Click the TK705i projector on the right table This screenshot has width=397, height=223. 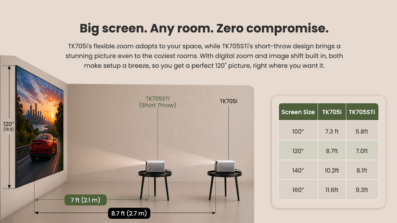(x=225, y=166)
